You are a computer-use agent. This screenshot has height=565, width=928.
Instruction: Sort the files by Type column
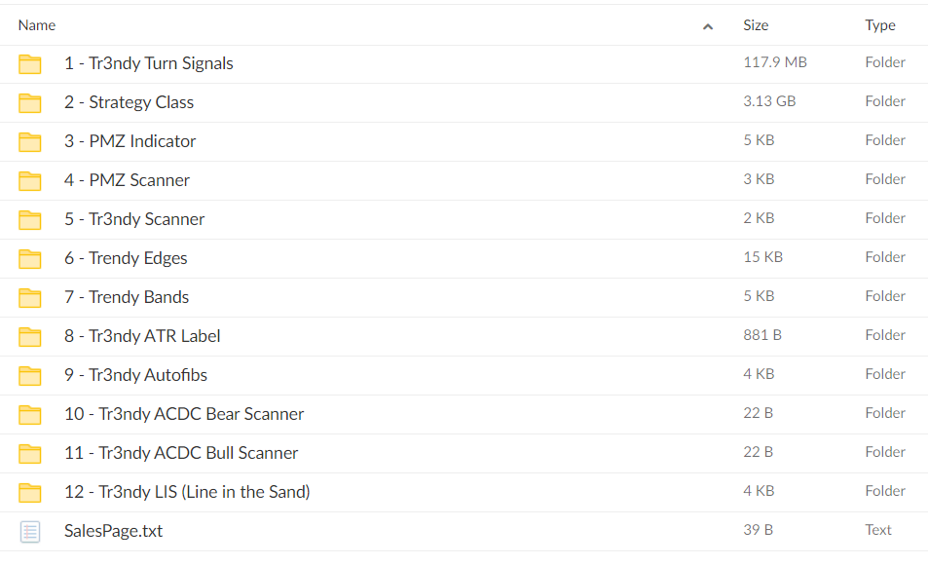tap(880, 25)
